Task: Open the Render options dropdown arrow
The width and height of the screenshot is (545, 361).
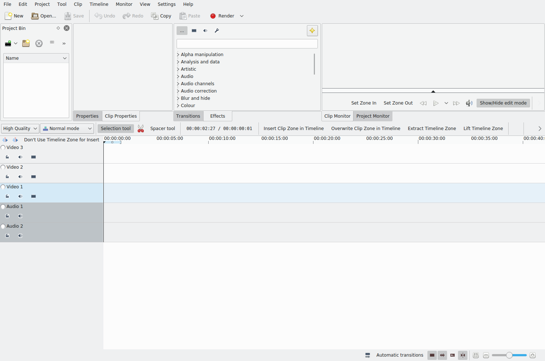Action: coord(242,16)
